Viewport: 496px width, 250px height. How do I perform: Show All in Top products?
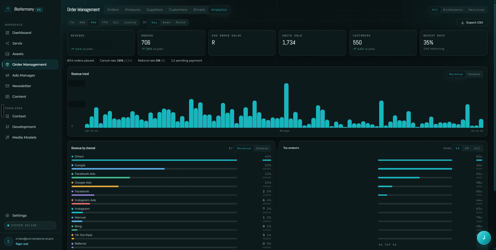coord(477,148)
